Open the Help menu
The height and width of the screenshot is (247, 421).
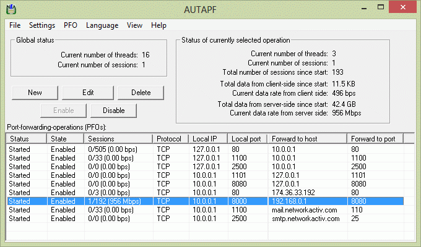pos(158,25)
